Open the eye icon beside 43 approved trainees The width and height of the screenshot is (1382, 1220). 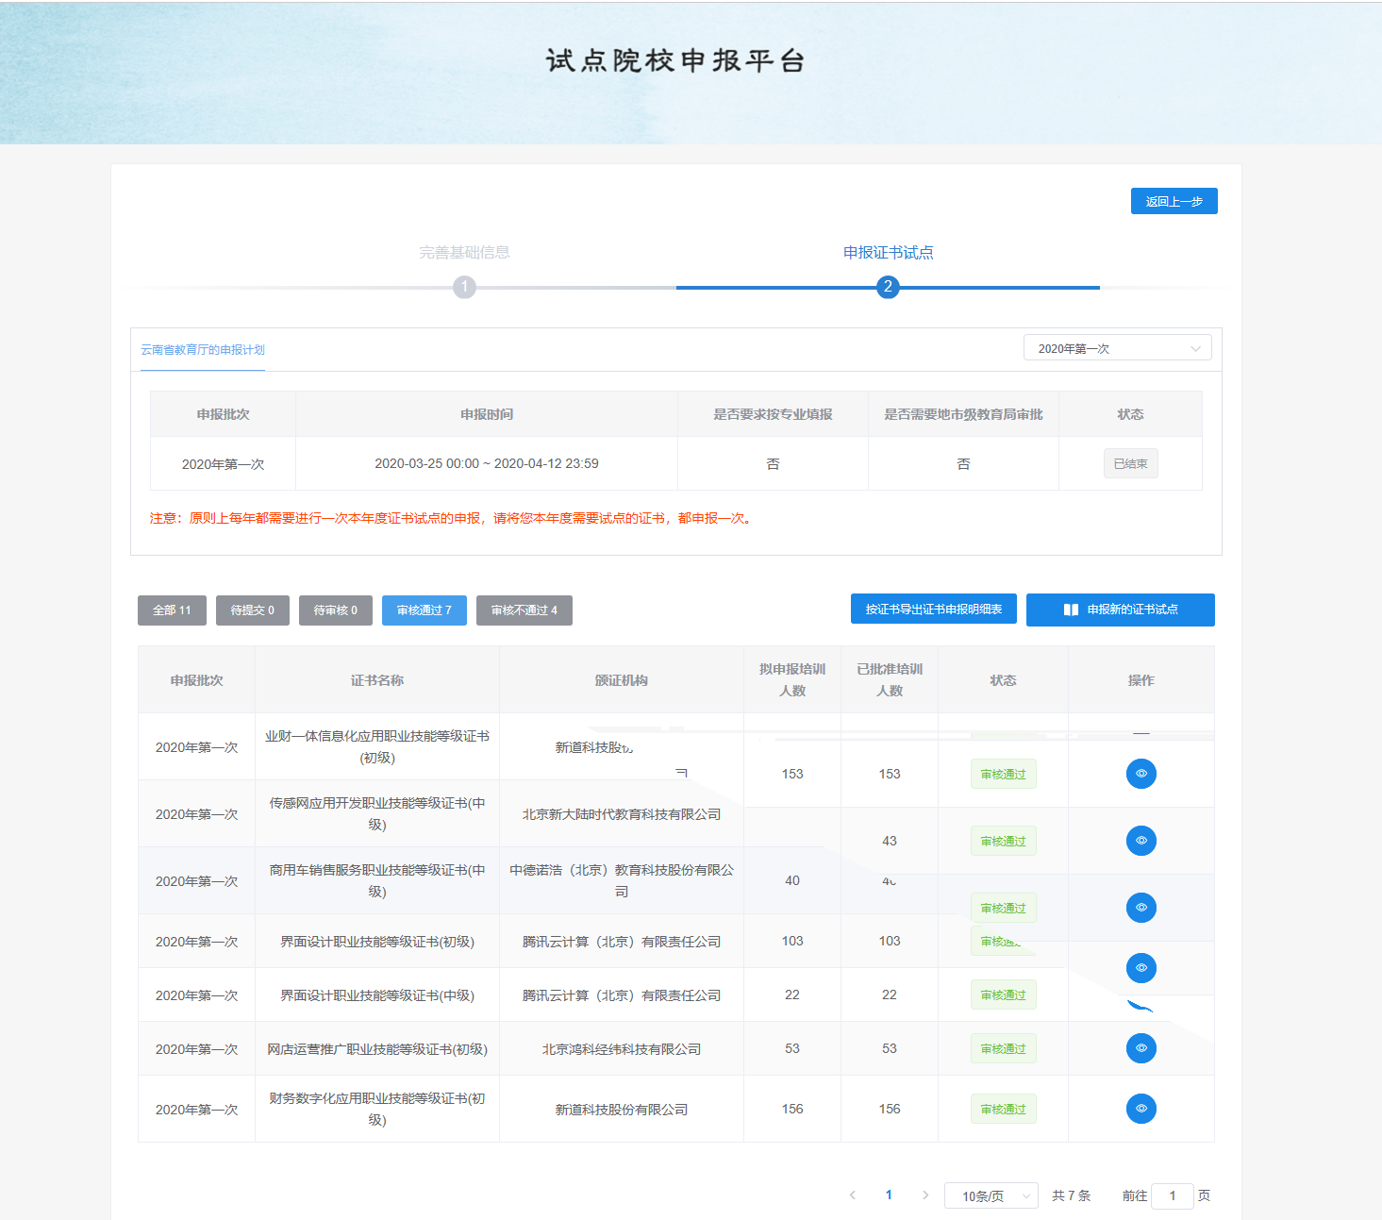1141,841
